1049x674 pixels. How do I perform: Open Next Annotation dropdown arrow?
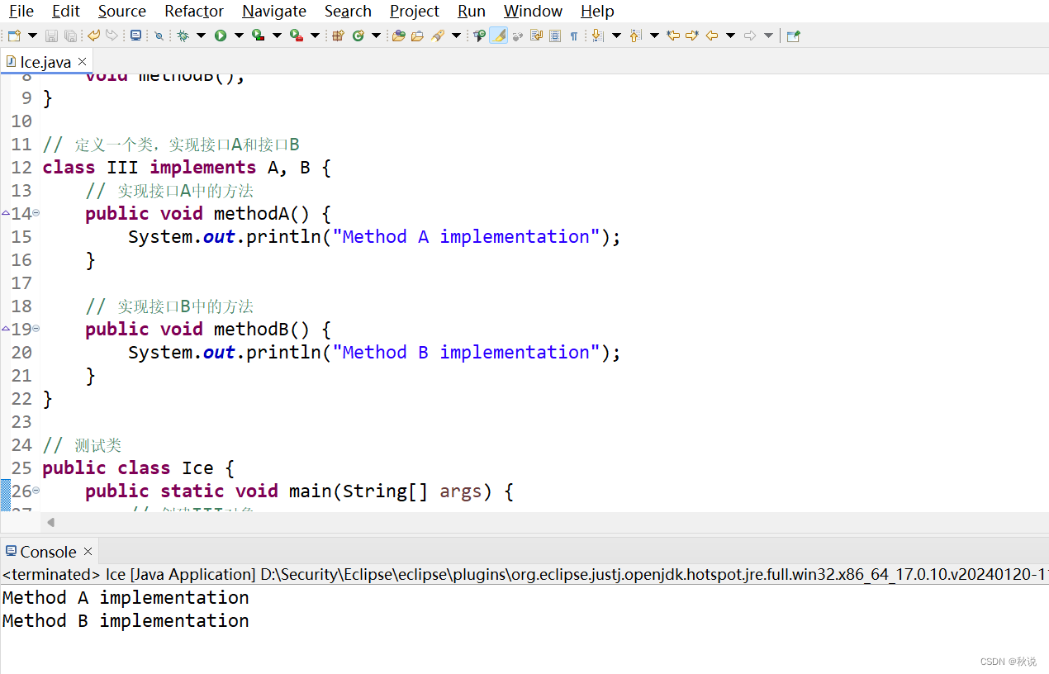coord(616,36)
